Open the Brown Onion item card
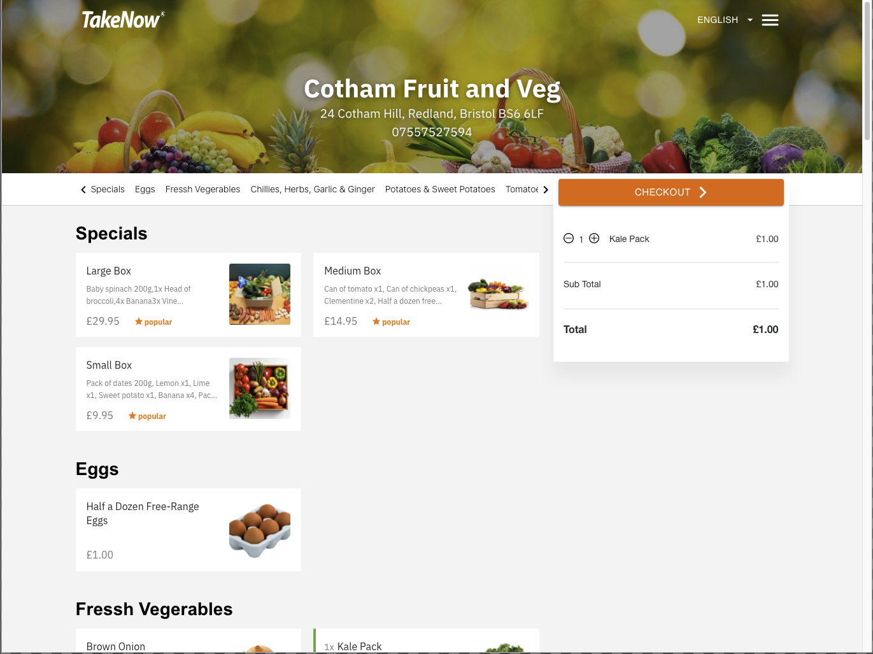873x654 pixels. tap(188, 641)
